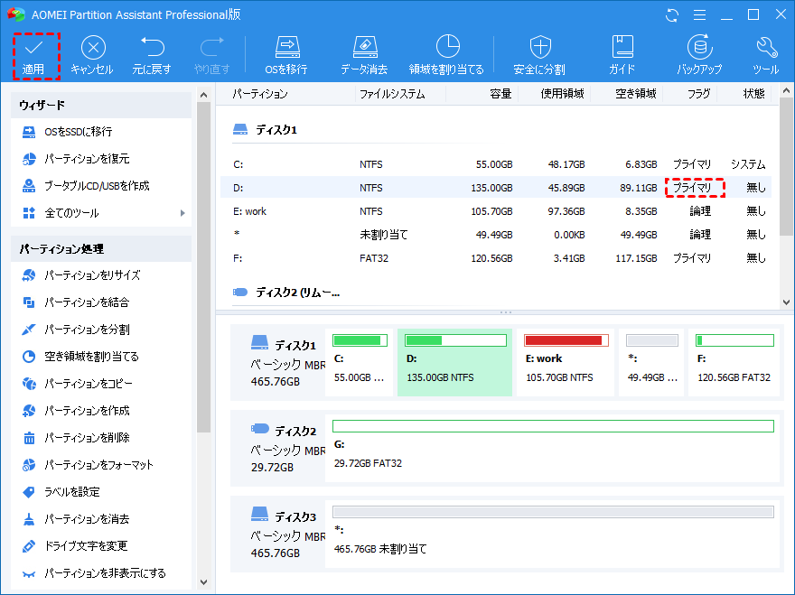Click the パーティション column header
Viewport: 795px width, 595px height.
tap(260, 94)
